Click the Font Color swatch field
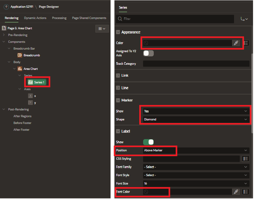 tap(187, 192)
